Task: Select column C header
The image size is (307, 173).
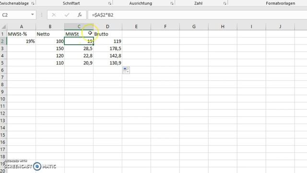Action: 79,26
